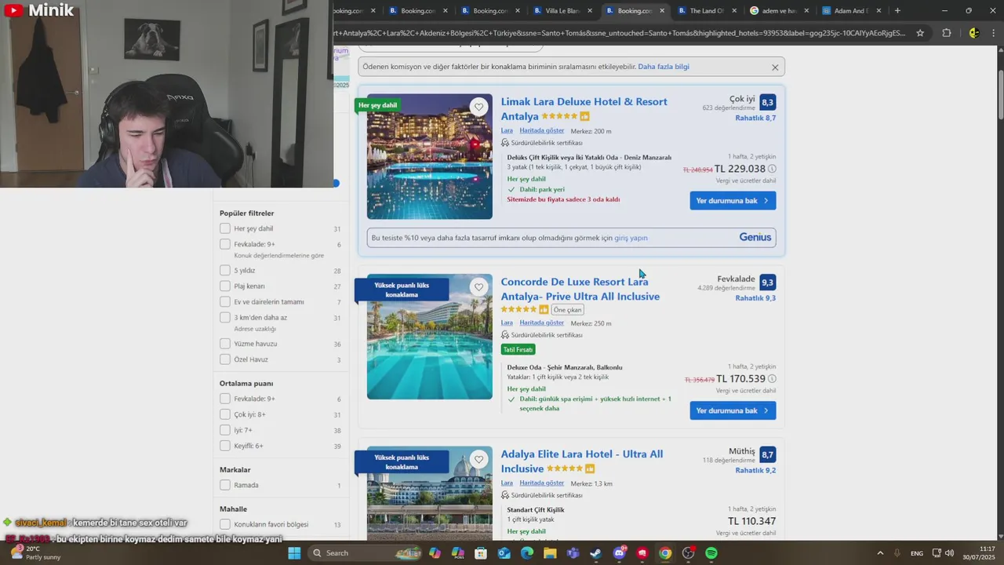Click Haritada göster for Limak Lara hotel
This screenshot has height=565, width=1004.
point(541,131)
